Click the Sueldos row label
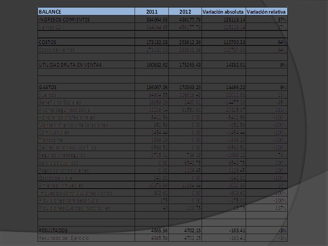The height and width of the screenshot is (246, 328). pyautogui.click(x=47, y=95)
